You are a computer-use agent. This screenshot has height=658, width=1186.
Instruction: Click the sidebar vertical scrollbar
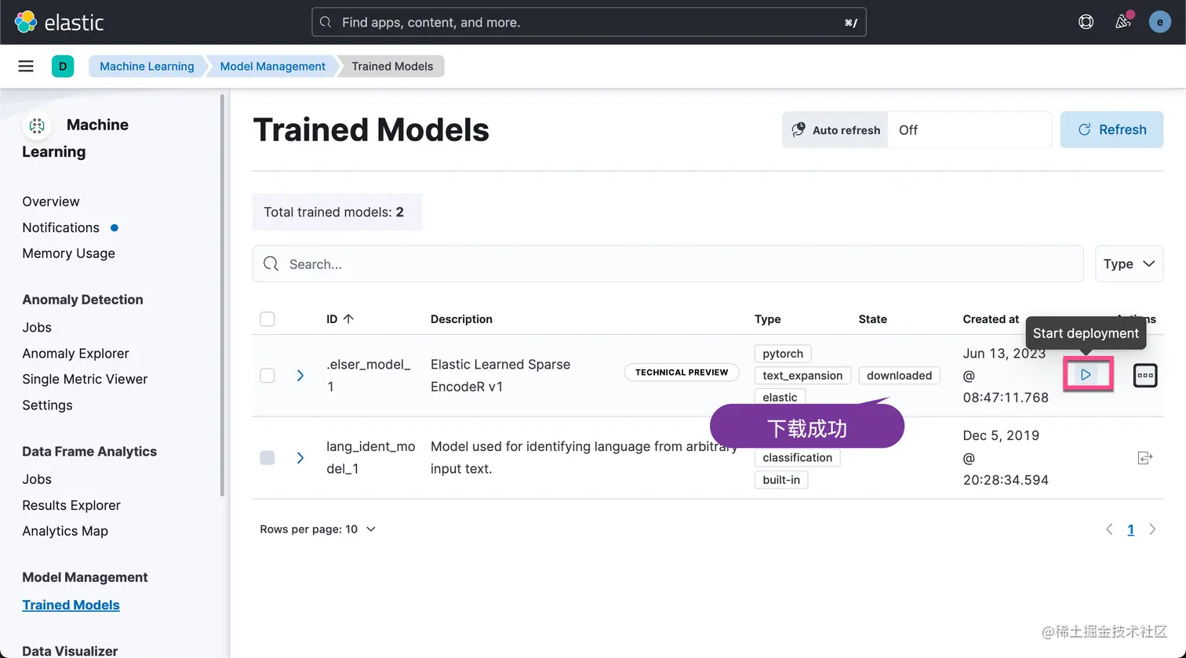tap(222, 295)
